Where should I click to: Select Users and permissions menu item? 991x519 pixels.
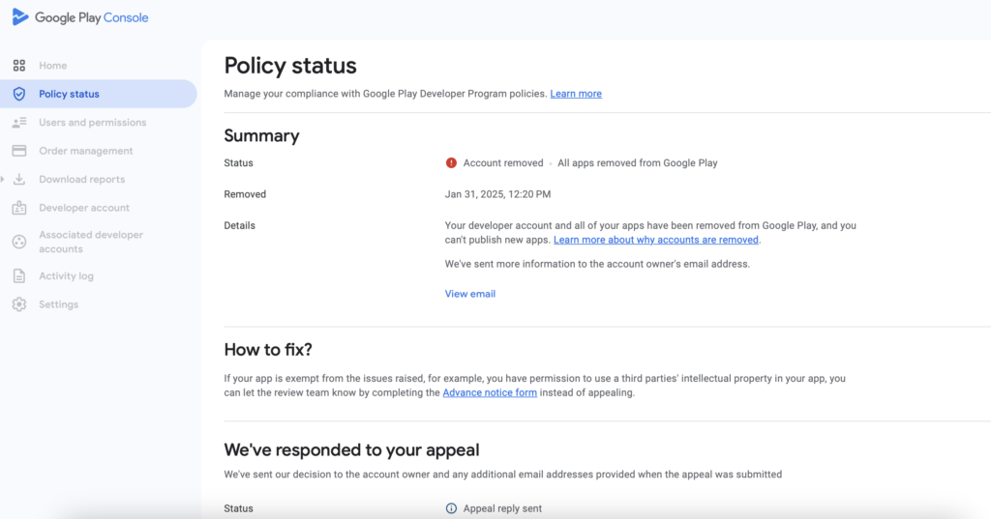(92, 123)
